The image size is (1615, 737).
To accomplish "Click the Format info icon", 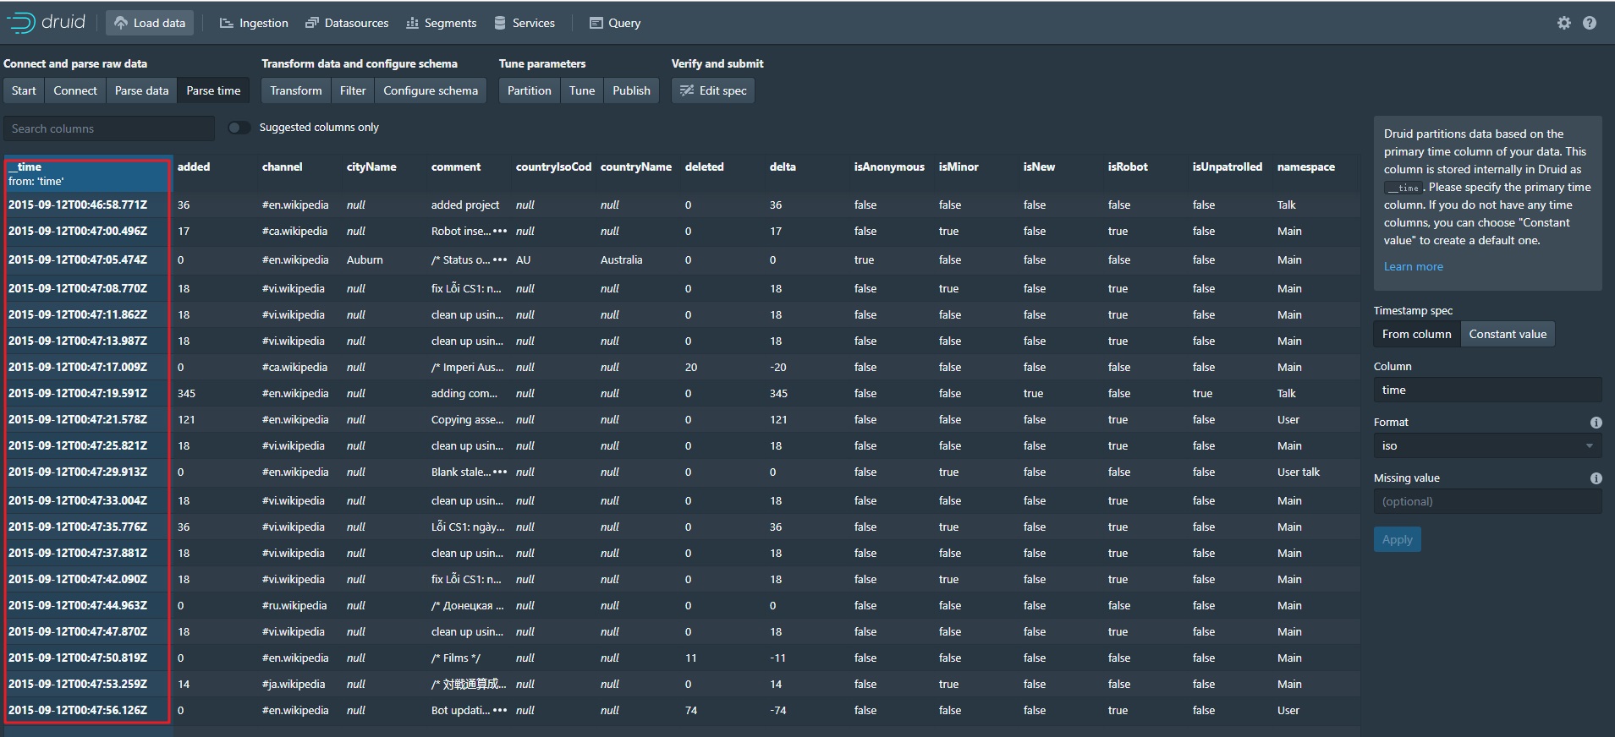I will coord(1596,423).
